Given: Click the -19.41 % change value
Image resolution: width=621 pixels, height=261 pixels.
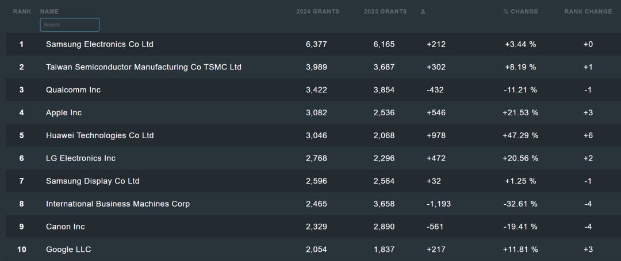Looking at the screenshot, I should click(x=520, y=227).
